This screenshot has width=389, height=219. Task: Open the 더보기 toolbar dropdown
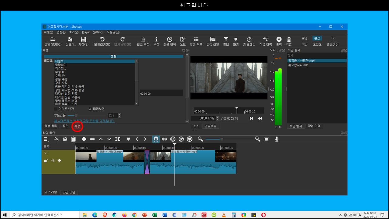[x=70, y=42]
